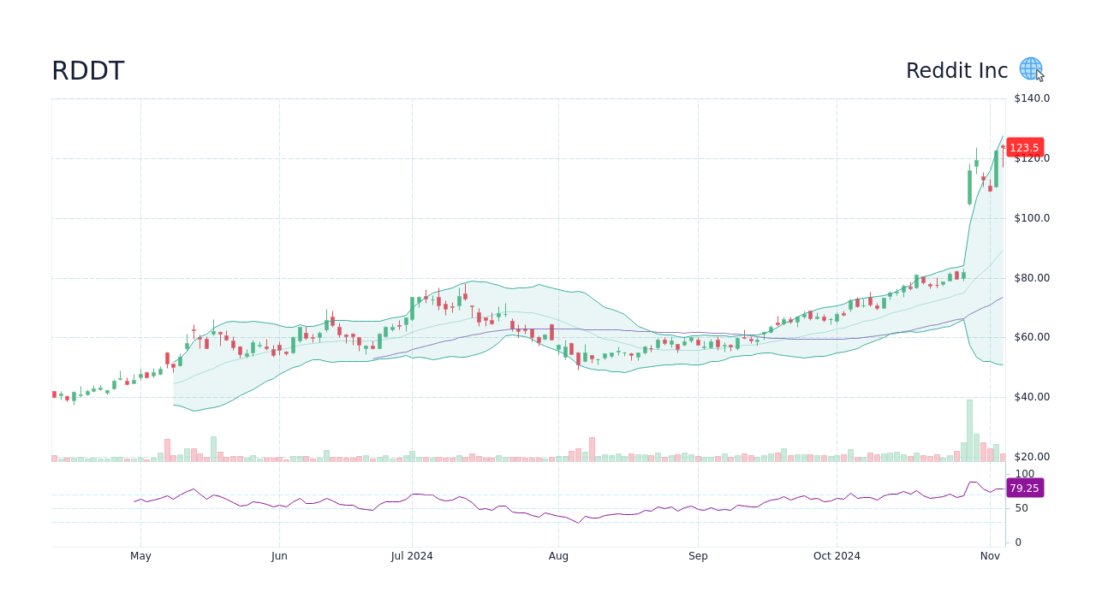Screen dimensions: 1096x616
Task: Click the Oct 2024 date axis label
Action: 837,556
